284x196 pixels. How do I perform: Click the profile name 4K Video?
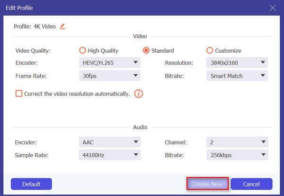(44, 27)
